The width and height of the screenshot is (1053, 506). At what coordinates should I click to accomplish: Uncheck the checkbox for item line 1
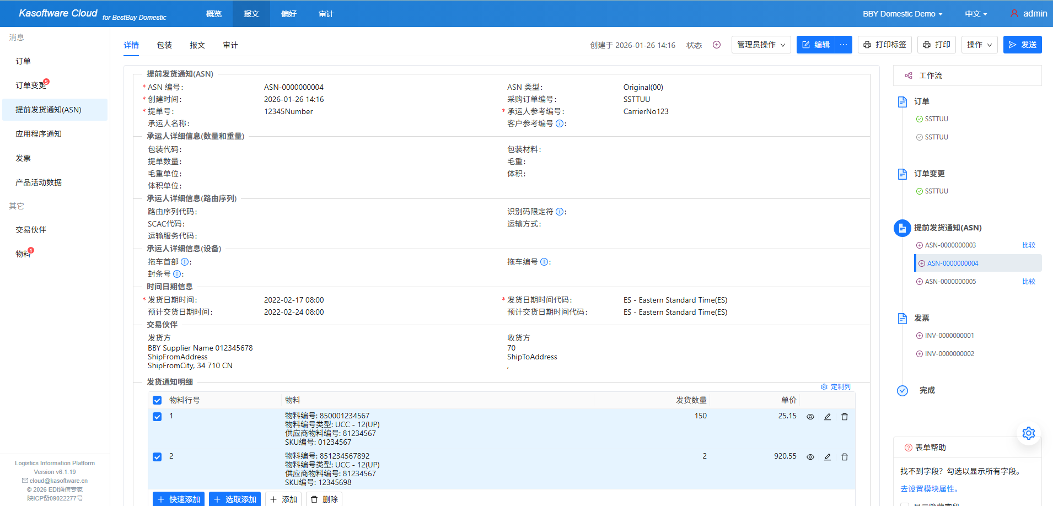(157, 417)
